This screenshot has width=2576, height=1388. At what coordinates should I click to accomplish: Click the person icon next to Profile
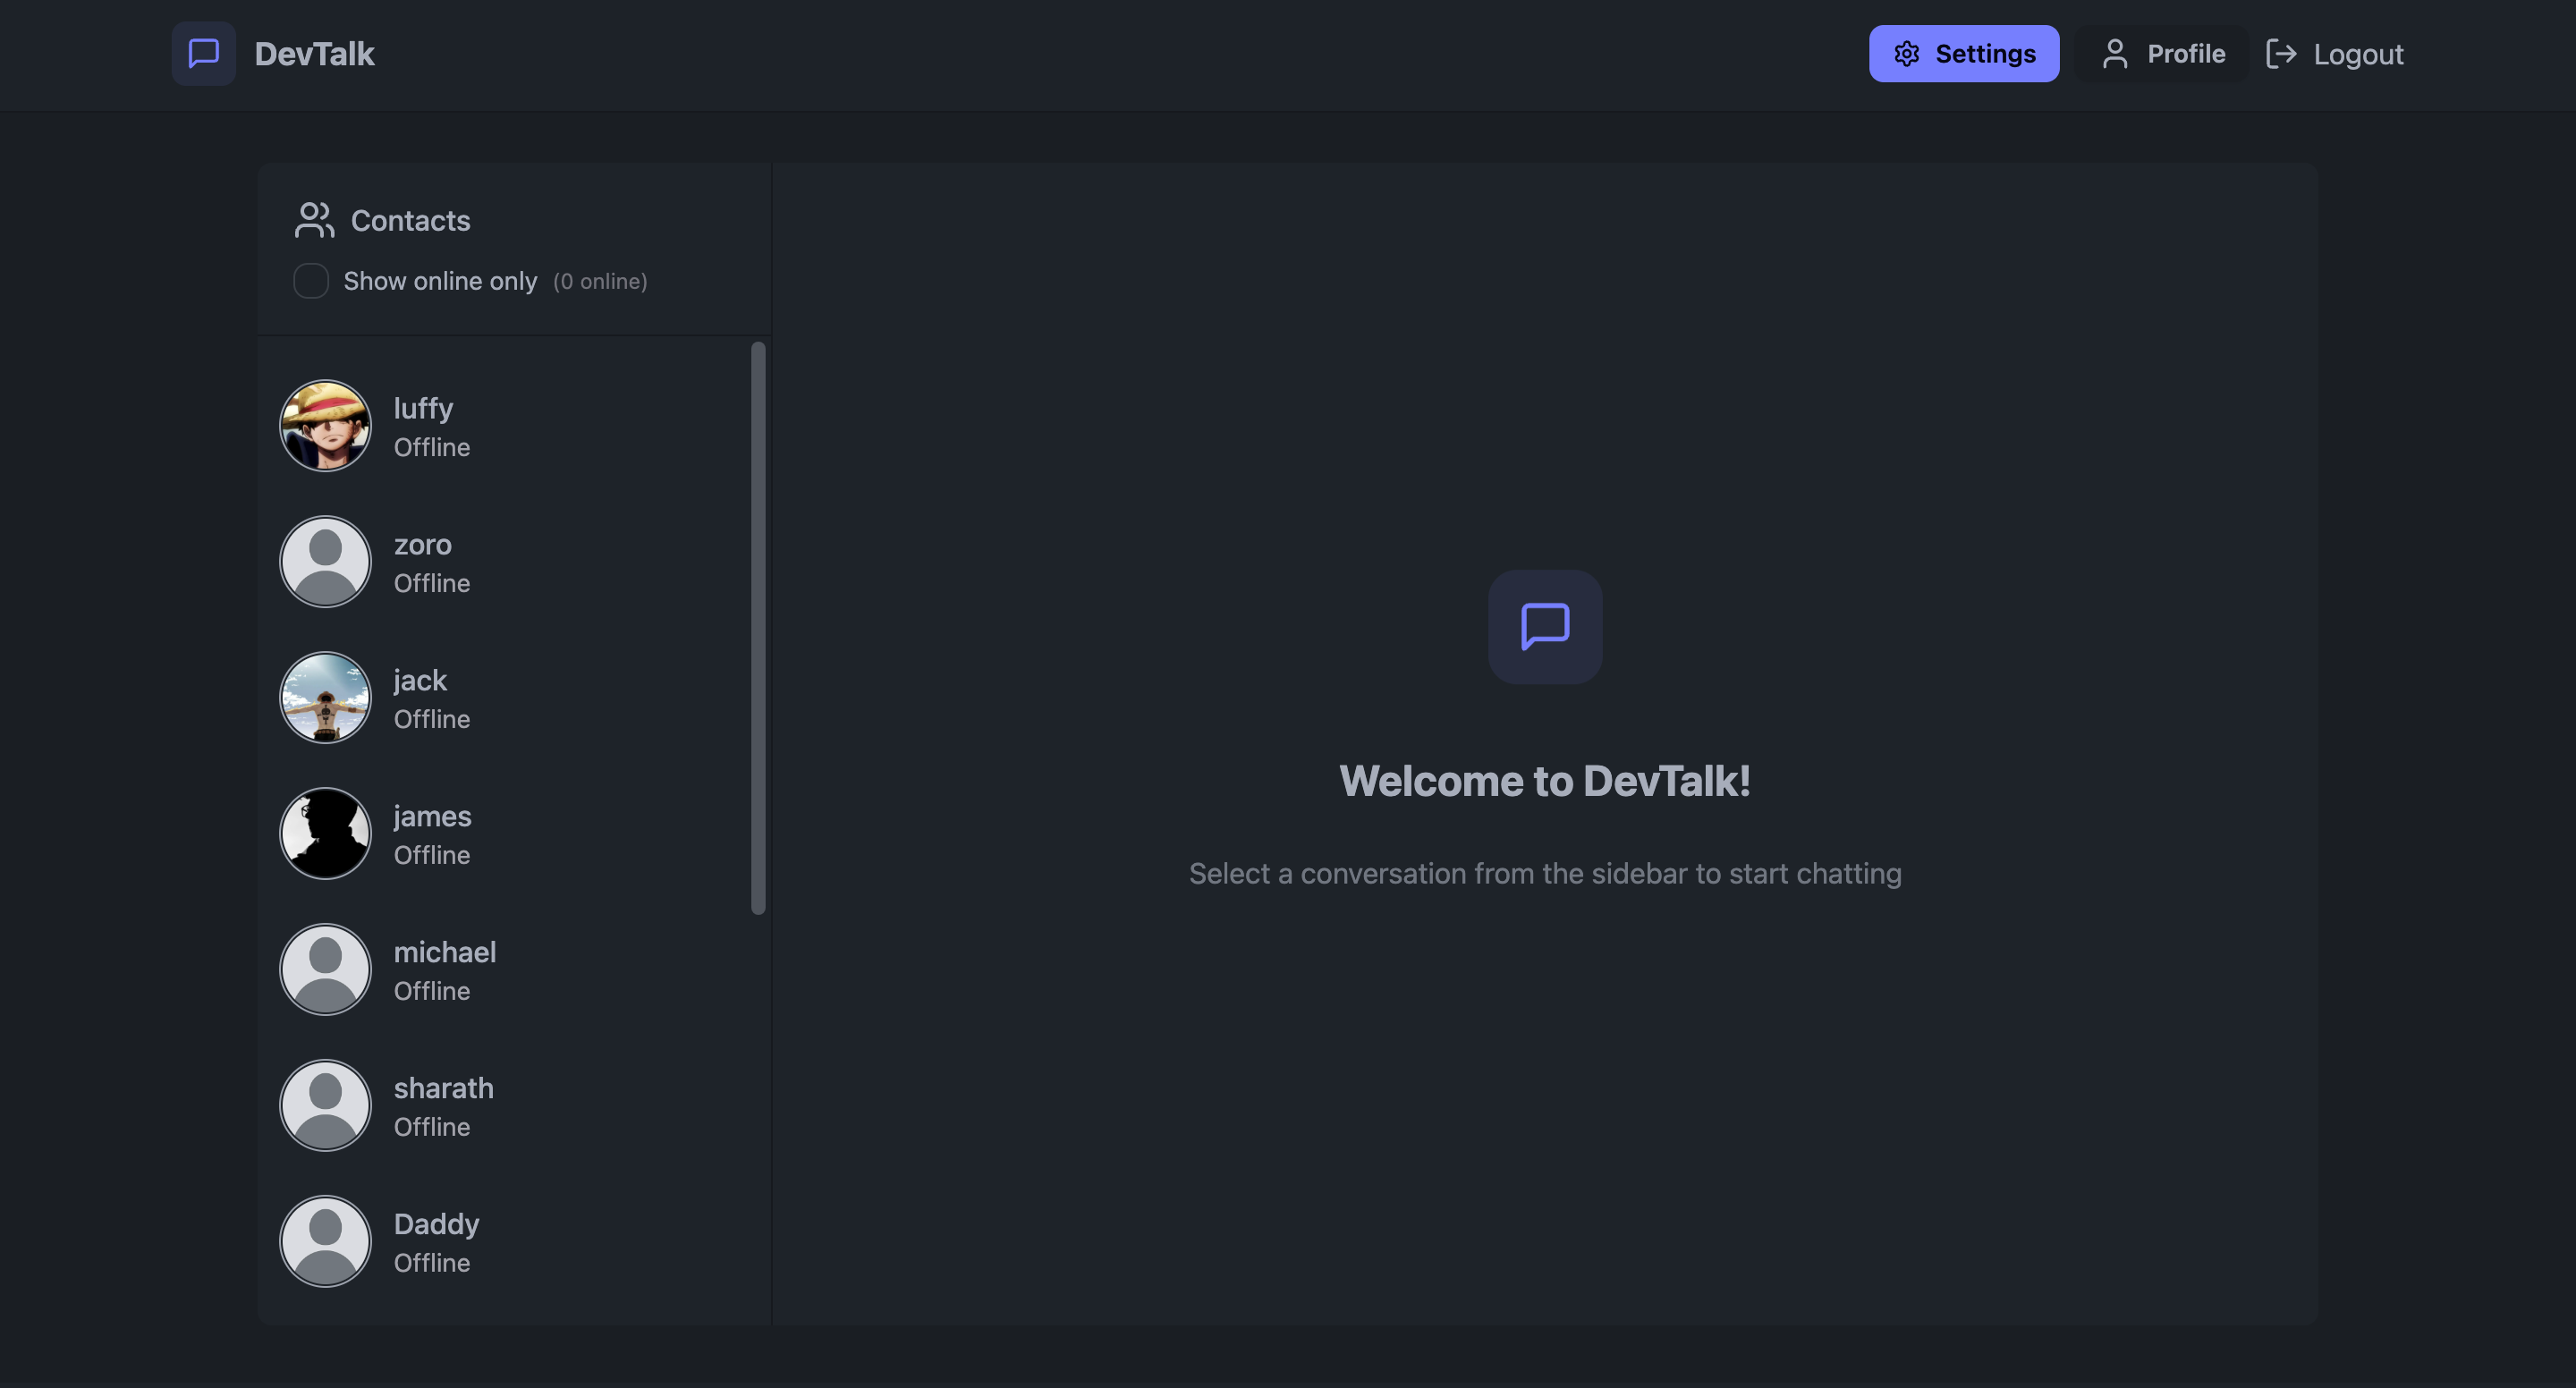coord(2115,53)
